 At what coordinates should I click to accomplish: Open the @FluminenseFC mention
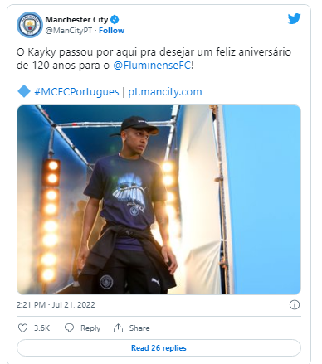pos(152,66)
